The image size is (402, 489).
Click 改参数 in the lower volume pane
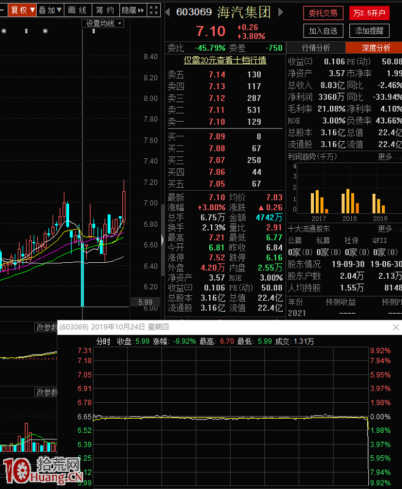tap(46, 392)
